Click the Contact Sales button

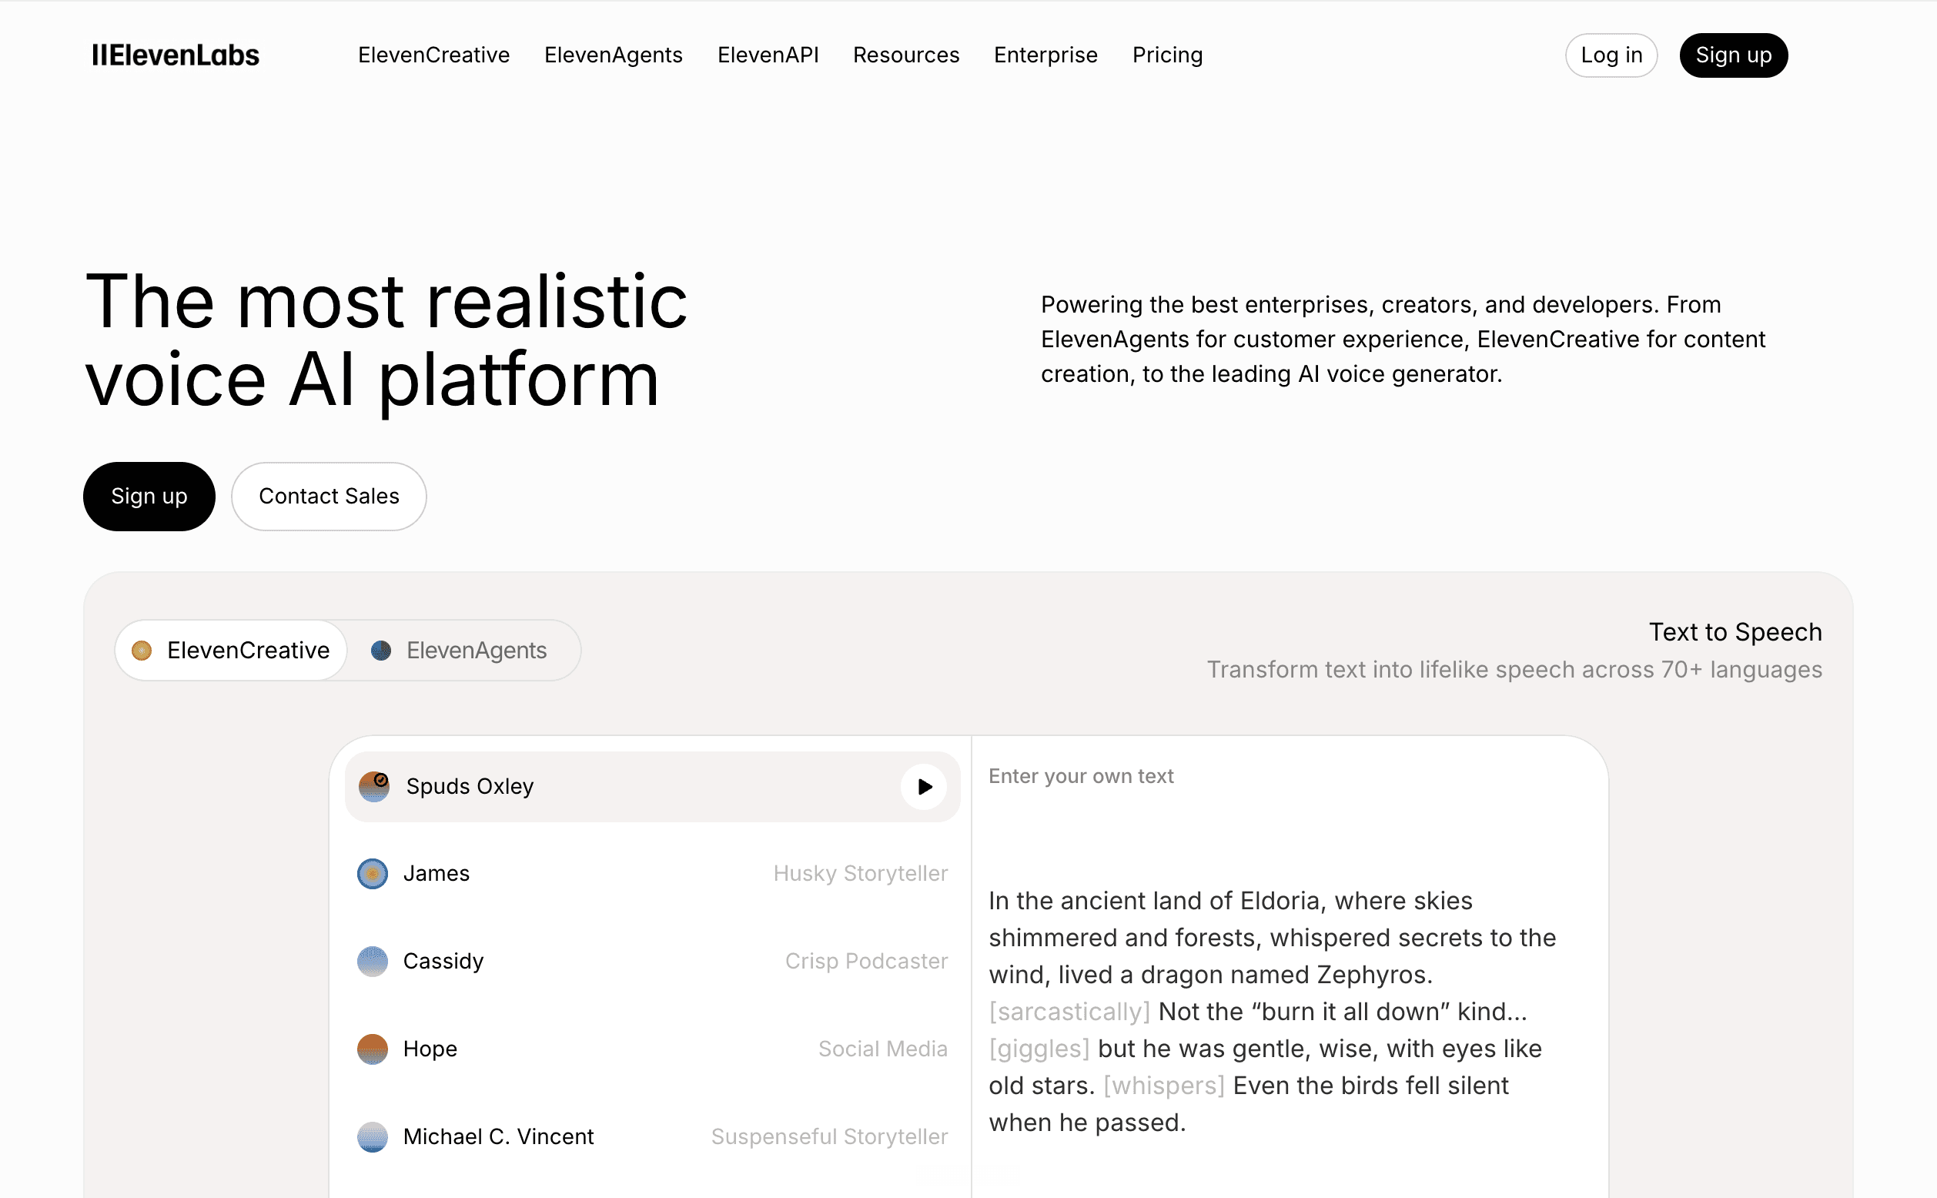click(x=329, y=496)
